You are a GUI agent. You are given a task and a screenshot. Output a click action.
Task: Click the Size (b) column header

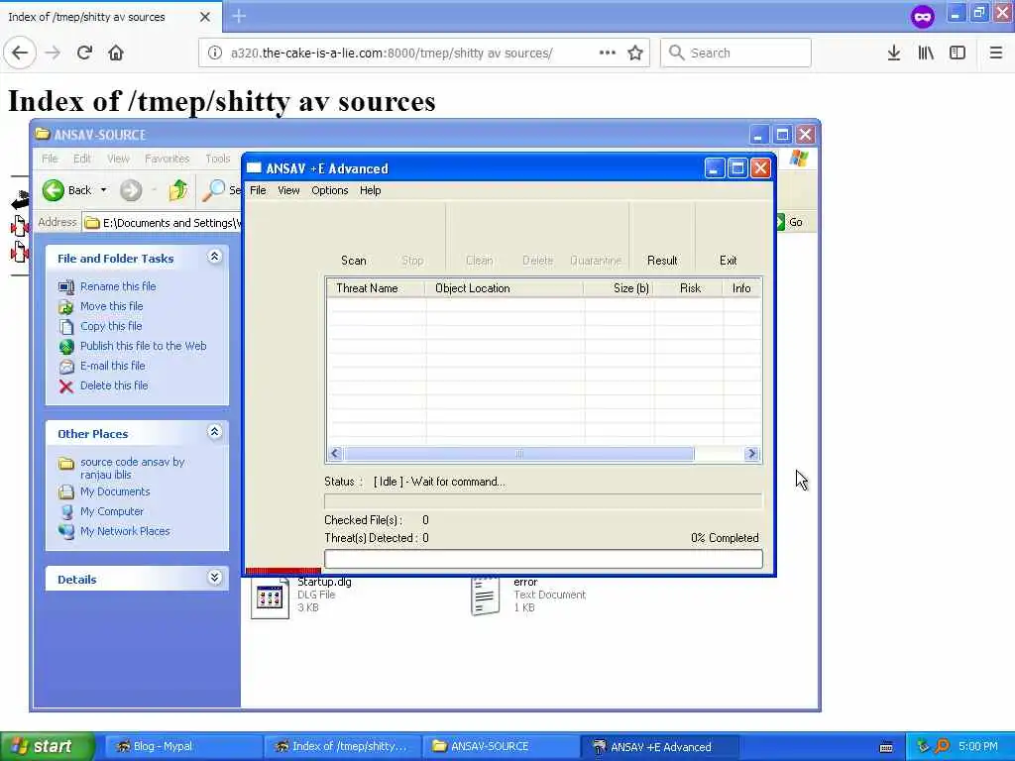pos(619,288)
